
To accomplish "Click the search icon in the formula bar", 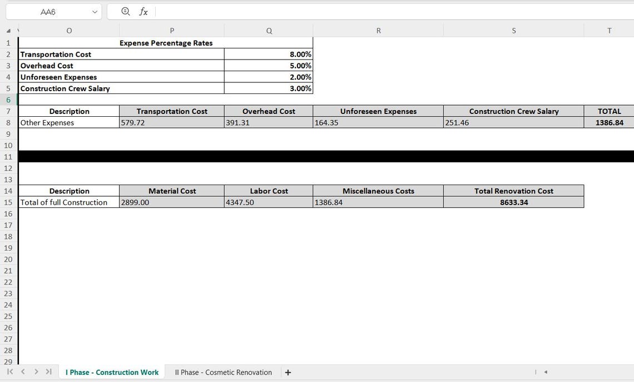I will 125,11.
